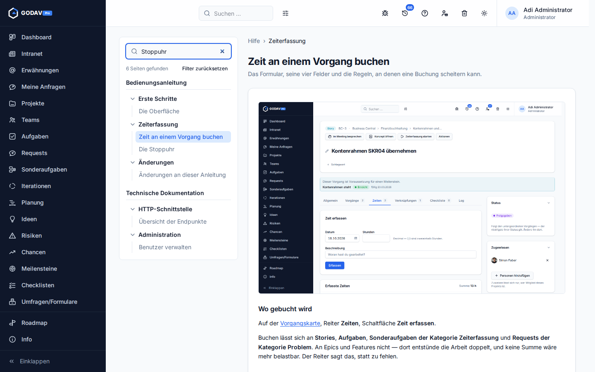Viewport: 595px width, 372px height.
Task: Open the help question mark icon
Action: tap(425, 13)
